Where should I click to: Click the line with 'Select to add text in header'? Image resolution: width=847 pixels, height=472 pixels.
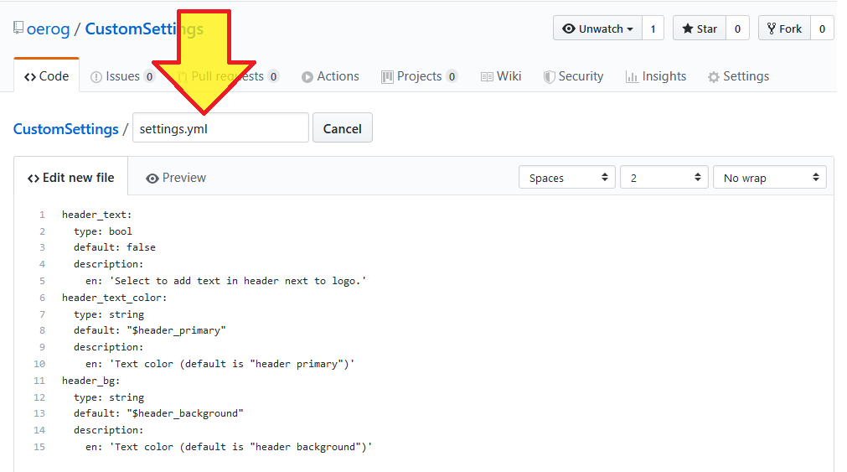[226, 281]
